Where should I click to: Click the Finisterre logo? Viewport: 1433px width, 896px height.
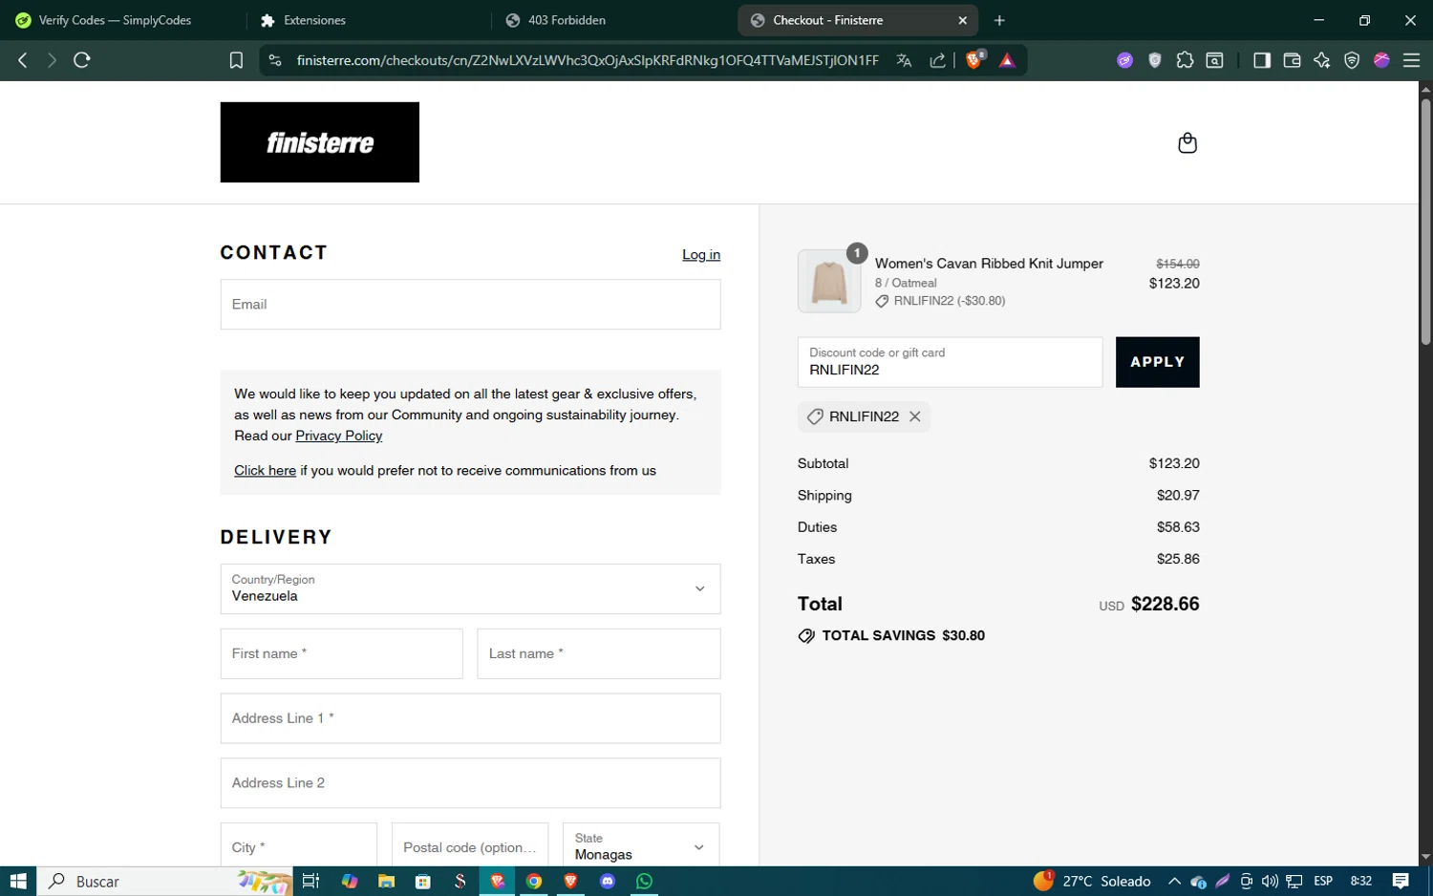319,142
